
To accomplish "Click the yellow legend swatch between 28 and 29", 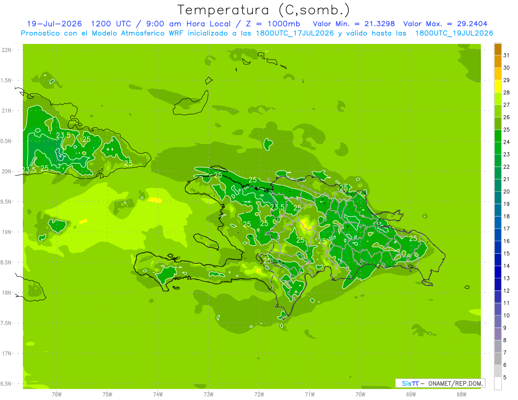I will click(498, 86).
